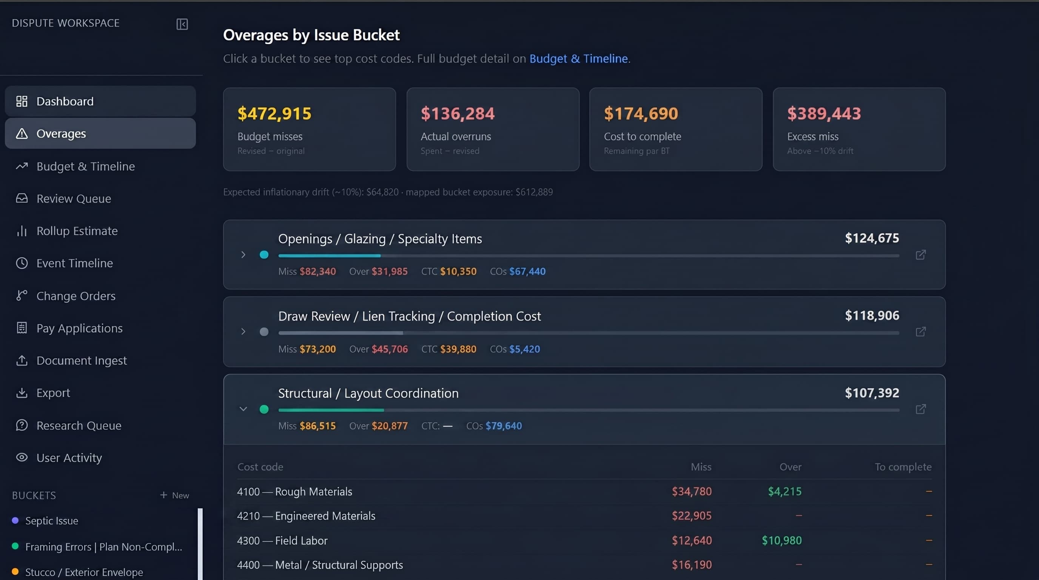Collapse the Structural / Layout Coordination bucket
The image size is (1039, 580).
click(x=243, y=409)
